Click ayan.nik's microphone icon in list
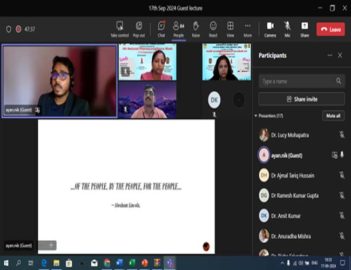 pyautogui.click(x=342, y=154)
